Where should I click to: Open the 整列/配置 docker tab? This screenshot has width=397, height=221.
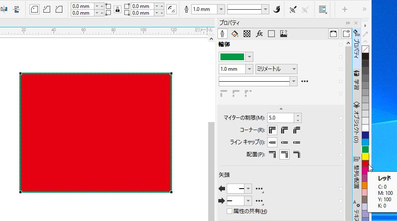357,173
